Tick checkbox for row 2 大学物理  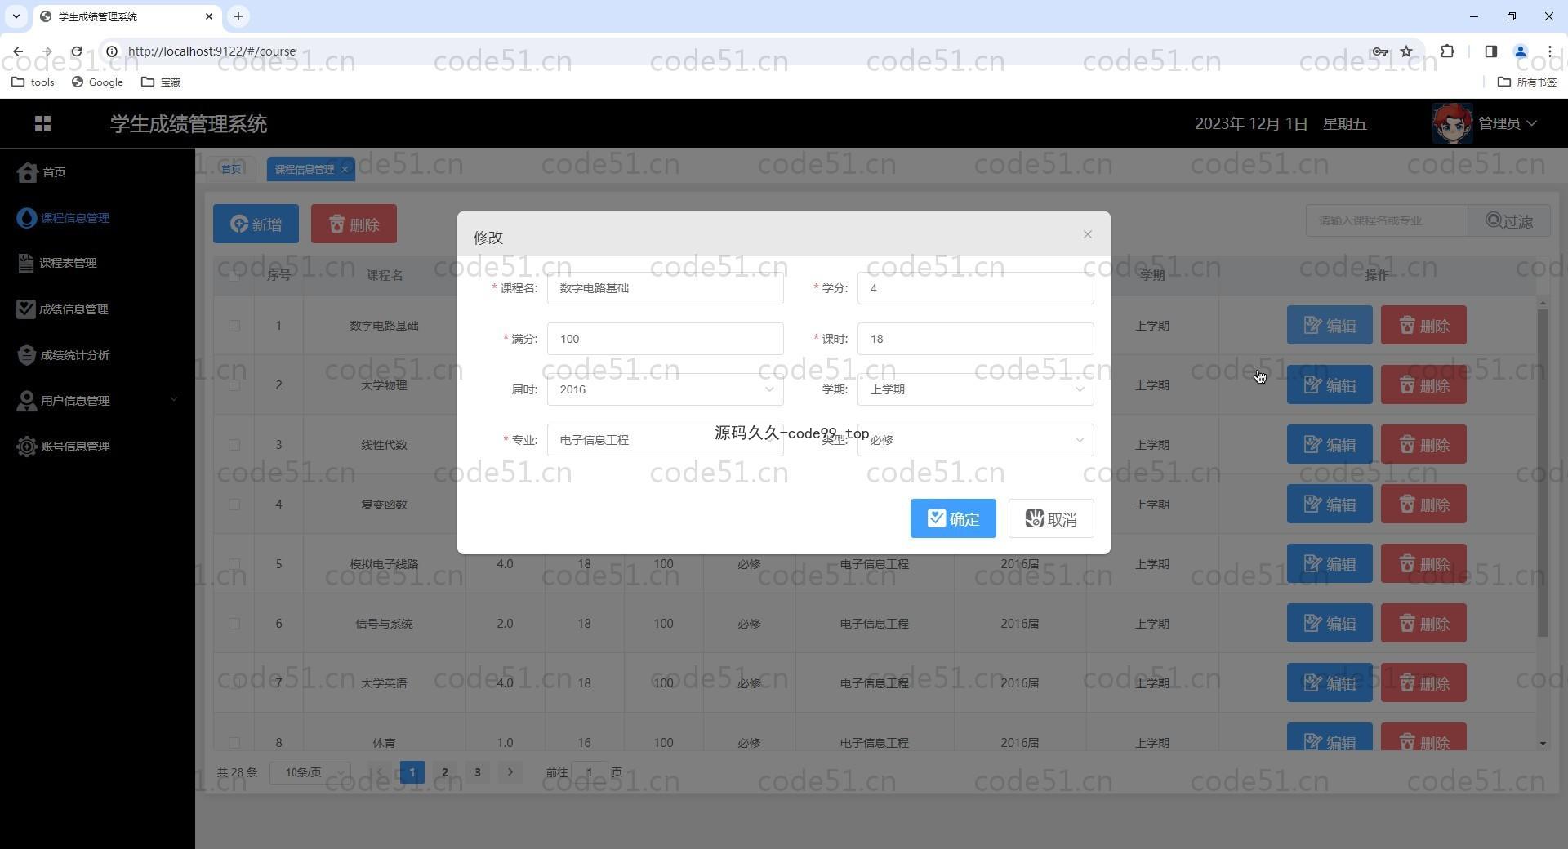point(234,385)
